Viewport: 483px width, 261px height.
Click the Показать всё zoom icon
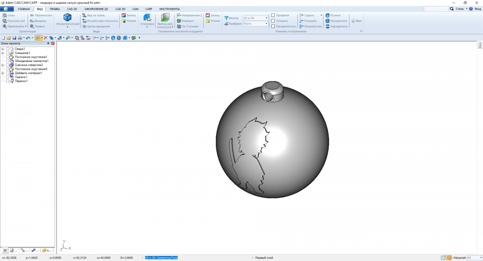tap(14, 21)
